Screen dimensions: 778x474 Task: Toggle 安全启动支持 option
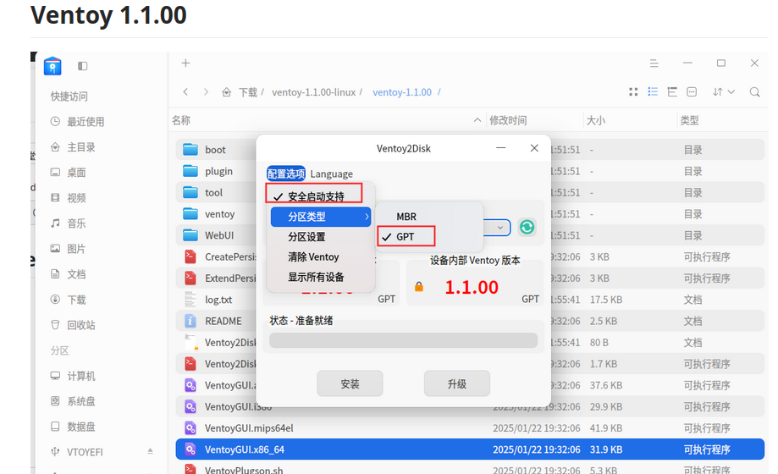(x=314, y=196)
